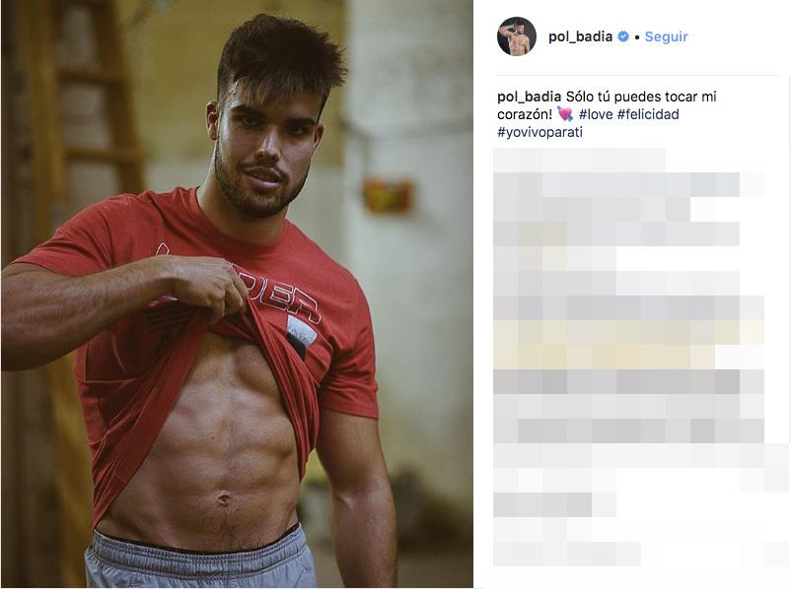This screenshot has width=791, height=589.
Task: Open pol_badia username in post header
Action: click(580, 36)
